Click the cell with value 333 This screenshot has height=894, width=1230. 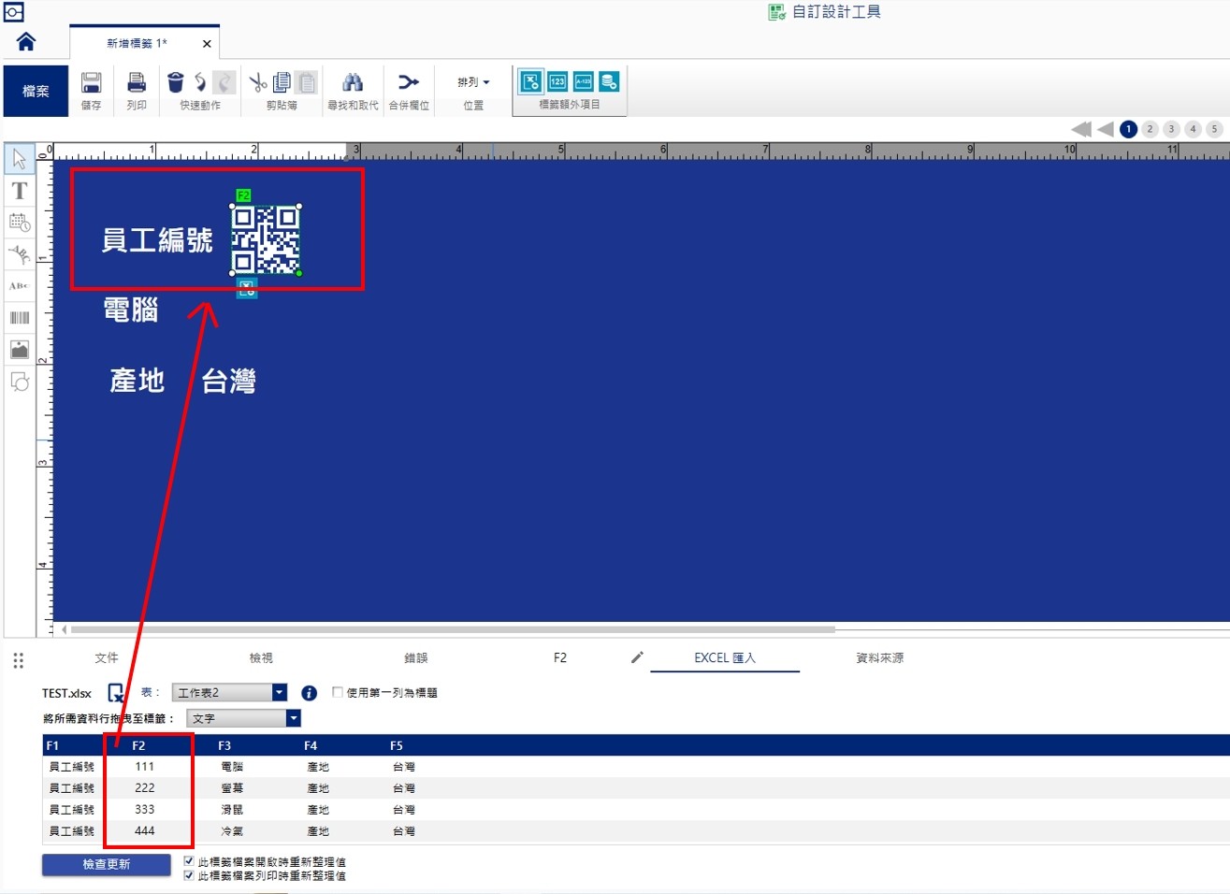click(145, 810)
